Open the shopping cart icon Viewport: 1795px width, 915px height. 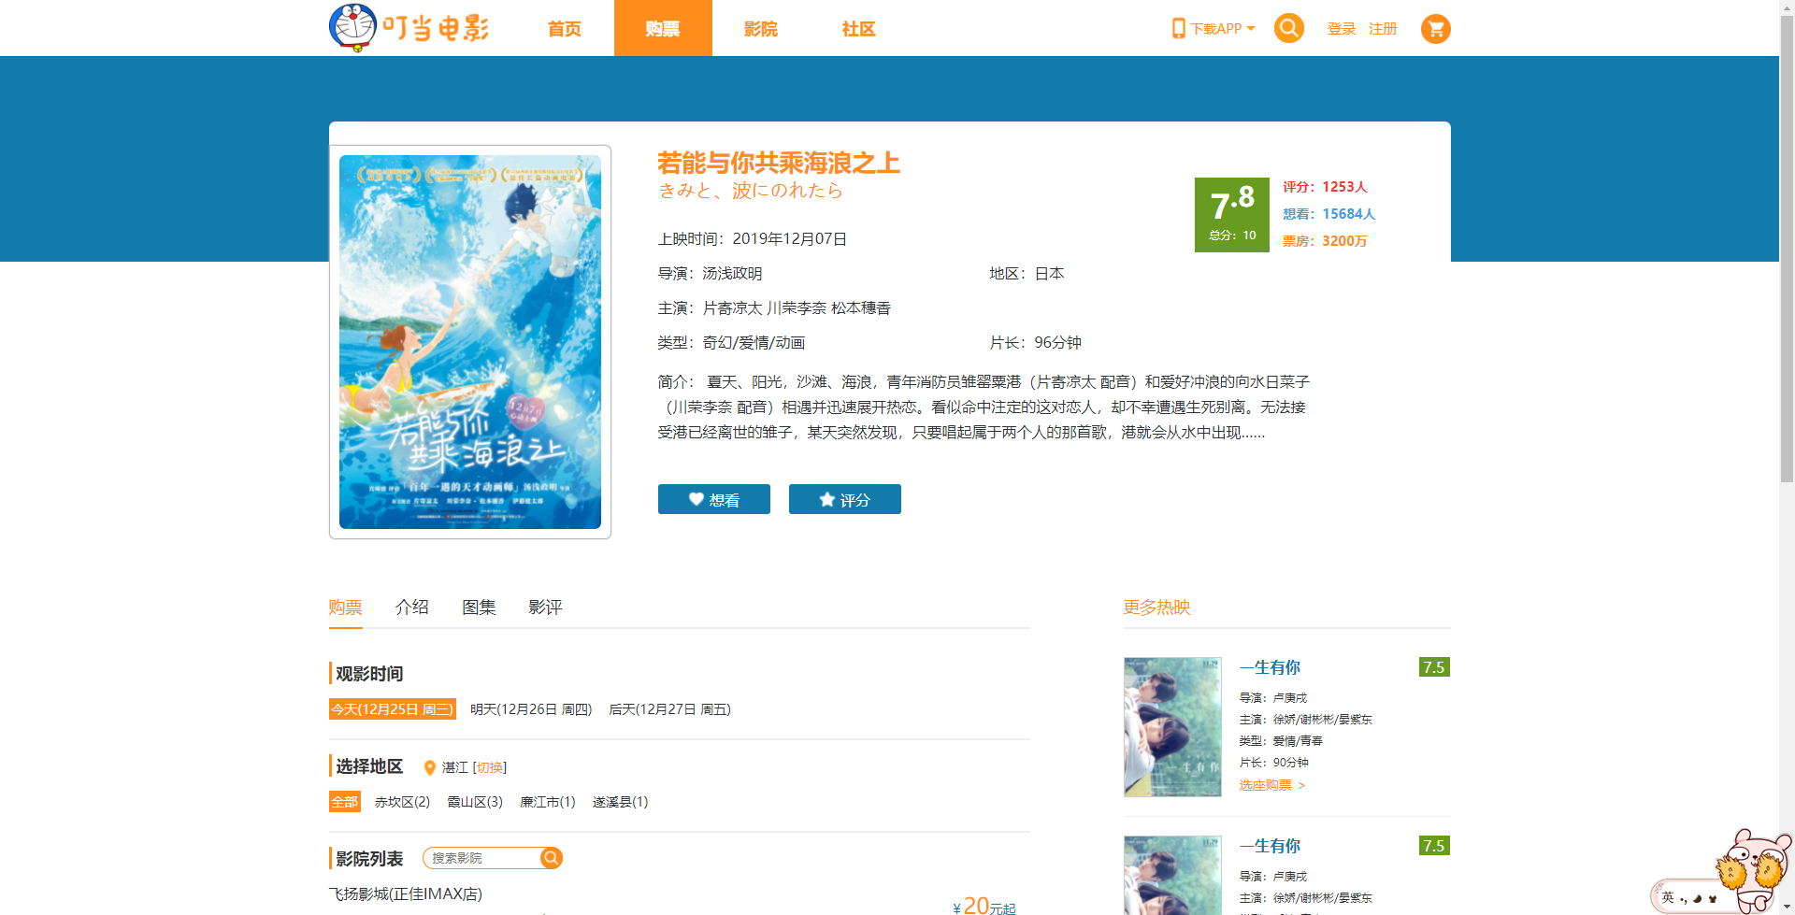1435,29
